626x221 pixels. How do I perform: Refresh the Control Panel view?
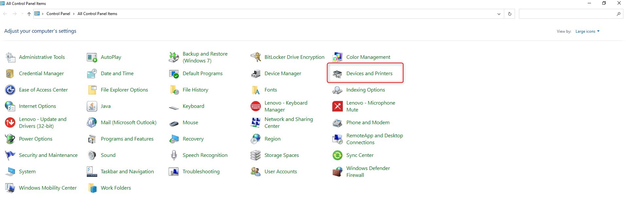[x=509, y=14]
